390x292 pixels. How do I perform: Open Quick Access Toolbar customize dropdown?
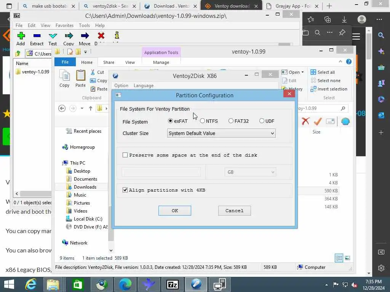coord(85,52)
